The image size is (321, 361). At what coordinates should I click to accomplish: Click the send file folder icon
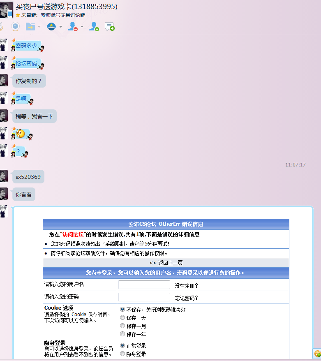point(30,27)
